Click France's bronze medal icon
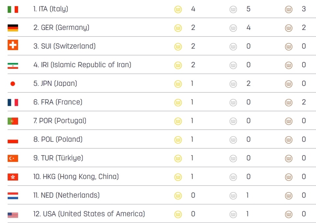 click(x=289, y=103)
